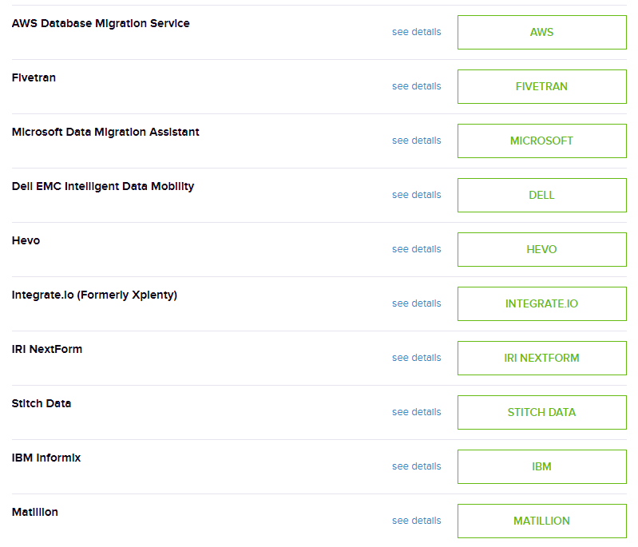Click the MATILLION button
The height and width of the screenshot is (547, 638).
(541, 521)
